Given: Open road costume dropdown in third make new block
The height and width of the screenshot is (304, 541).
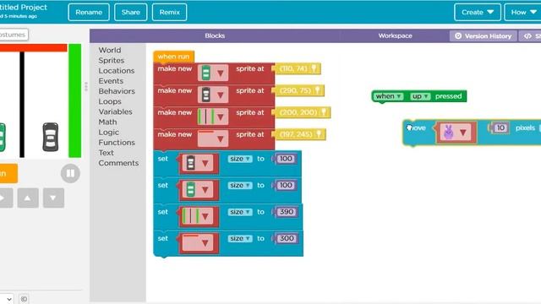Looking at the screenshot, I should 213,117.
